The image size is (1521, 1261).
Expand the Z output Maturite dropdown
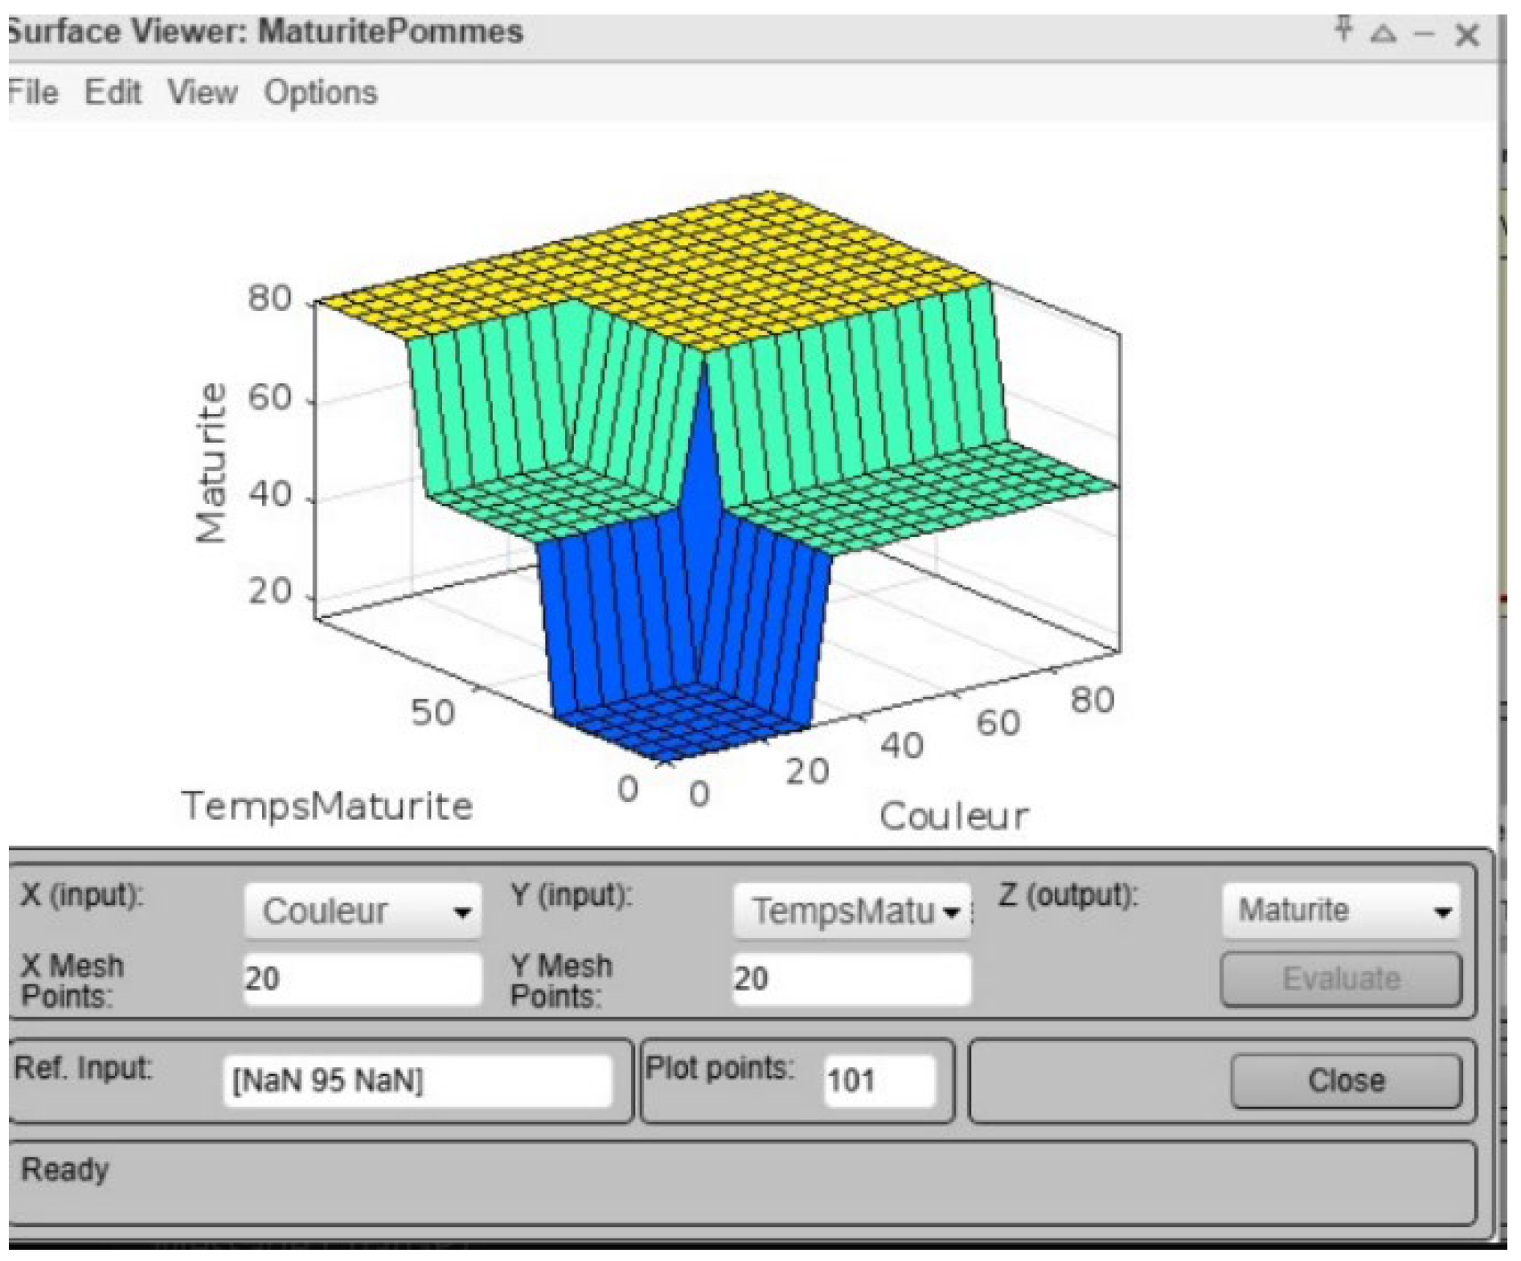(1341, 910)
